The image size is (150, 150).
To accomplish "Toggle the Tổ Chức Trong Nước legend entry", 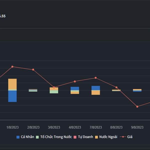I will coord(54,137).
